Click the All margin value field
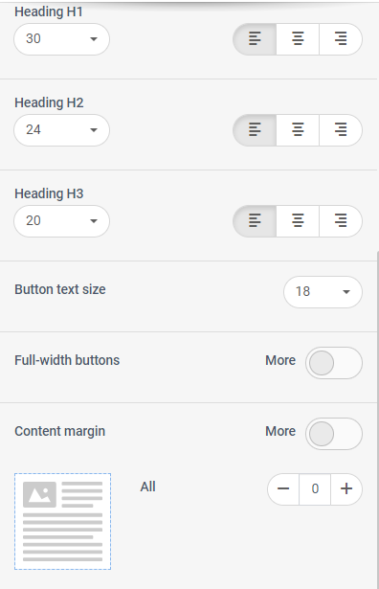 (x=315, y=489)
